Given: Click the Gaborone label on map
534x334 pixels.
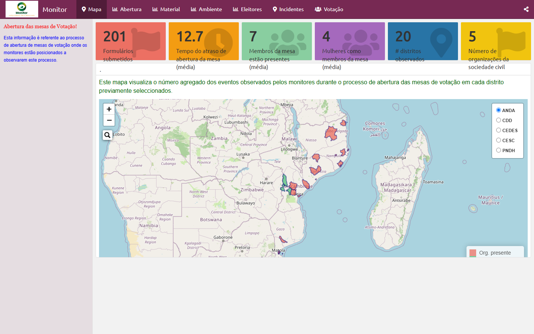Looking at the screenshot, I should [223, 237].
